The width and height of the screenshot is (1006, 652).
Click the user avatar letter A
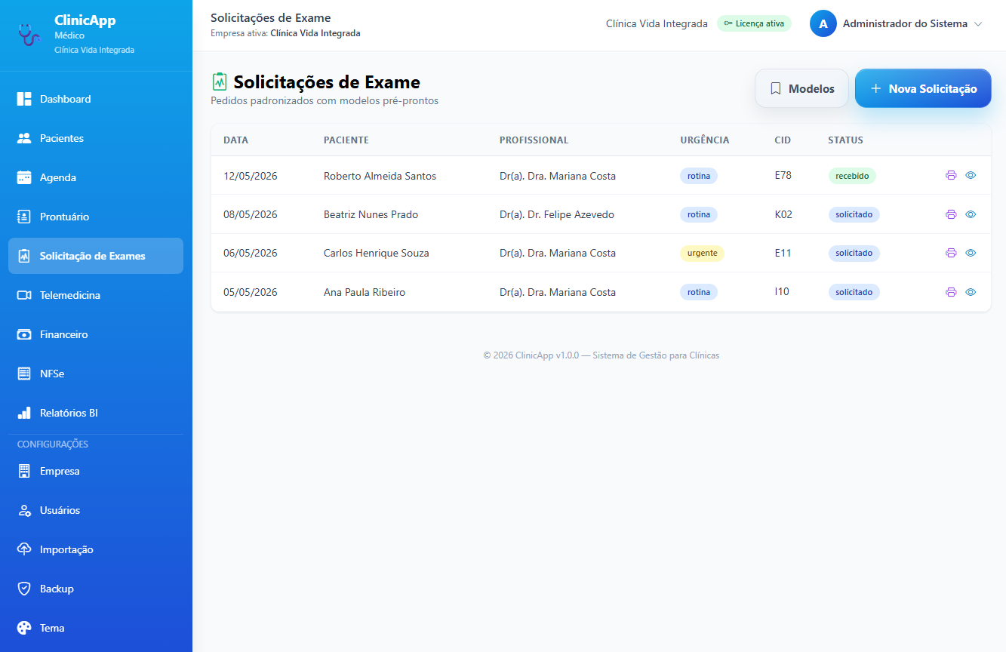click(x=823, y=23)
